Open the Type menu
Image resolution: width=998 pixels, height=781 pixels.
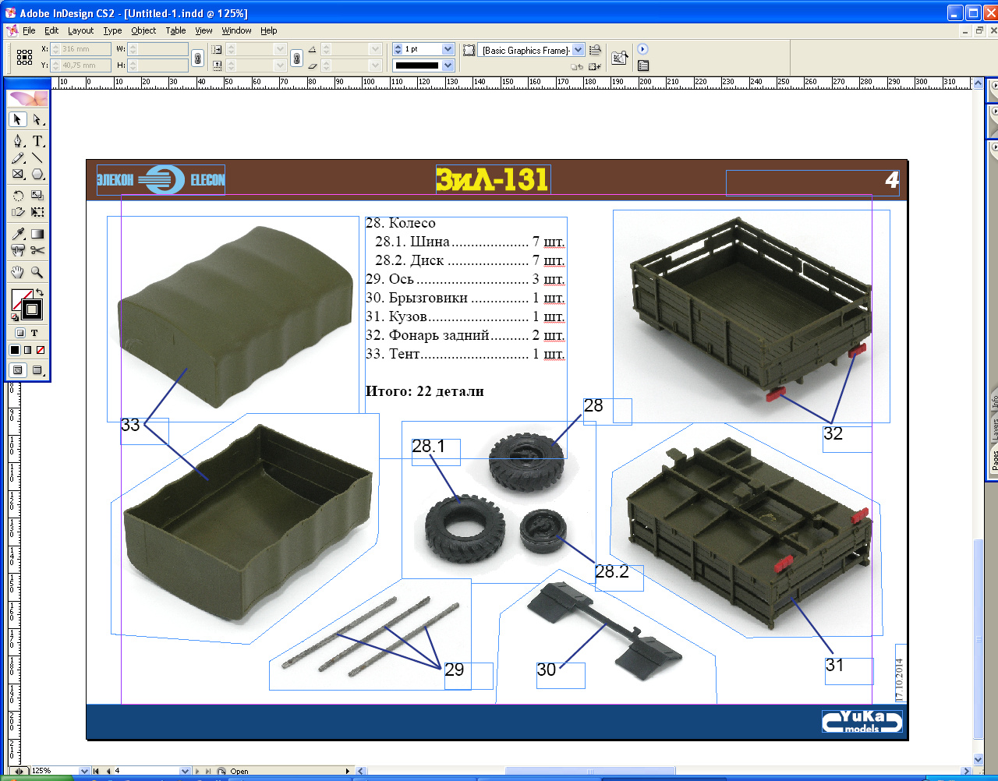coord(112,30)
